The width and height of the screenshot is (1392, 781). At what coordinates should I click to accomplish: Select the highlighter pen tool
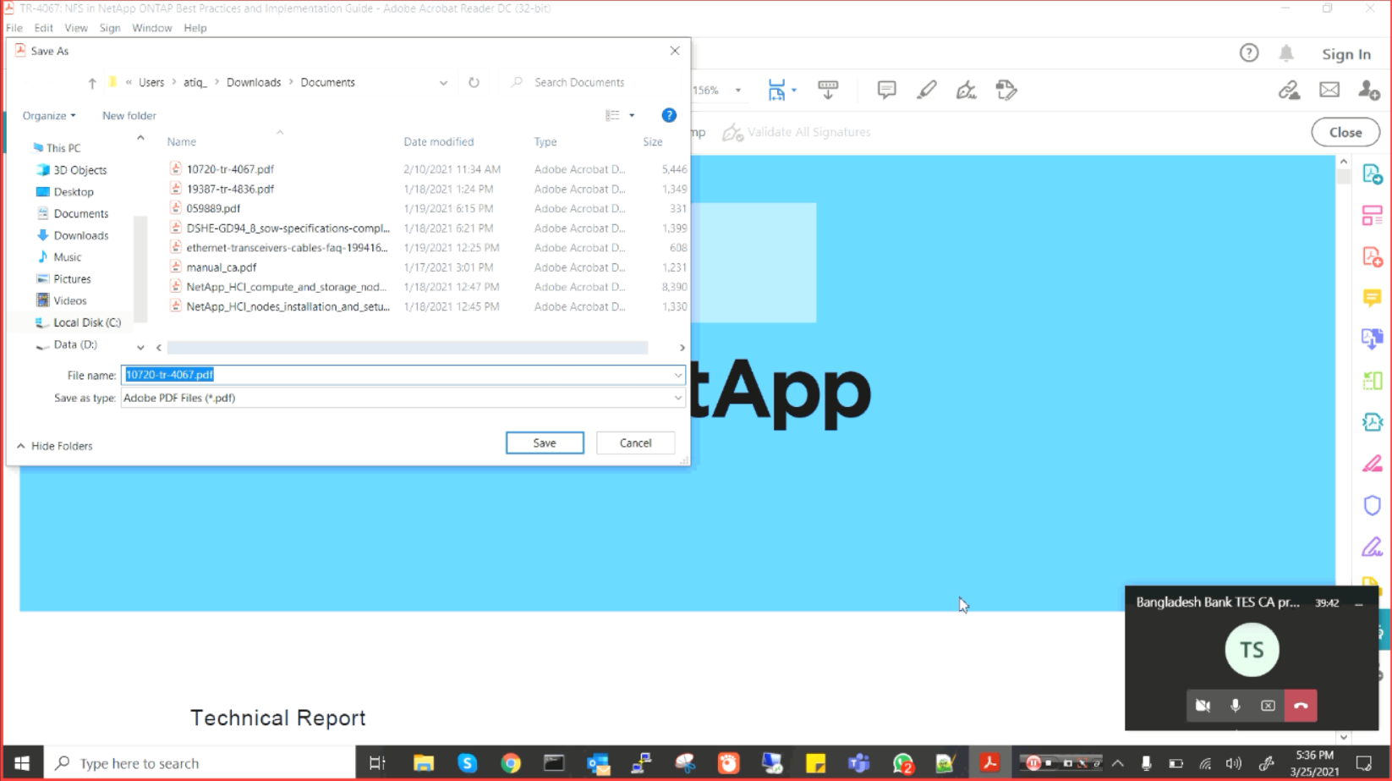(927, 90)
